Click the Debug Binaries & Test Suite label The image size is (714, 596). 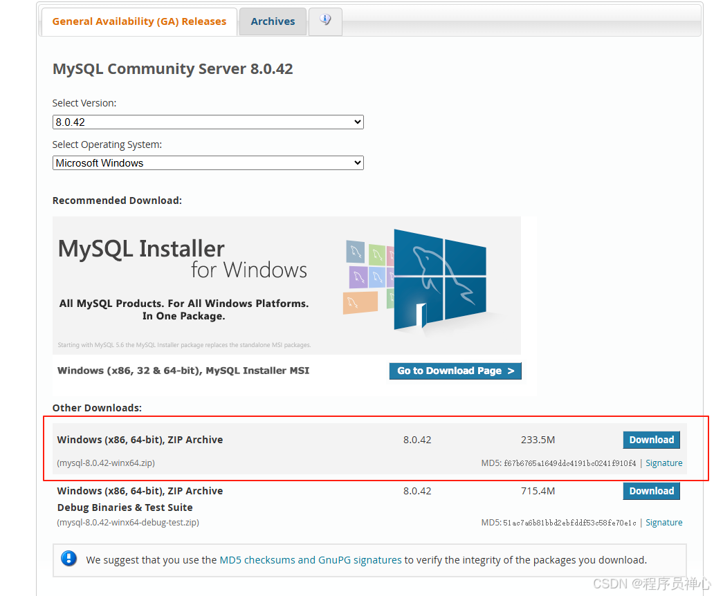tap(125, 507)
